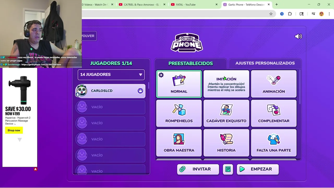Open the Normal mode settings gear

(x=161, y=75)
